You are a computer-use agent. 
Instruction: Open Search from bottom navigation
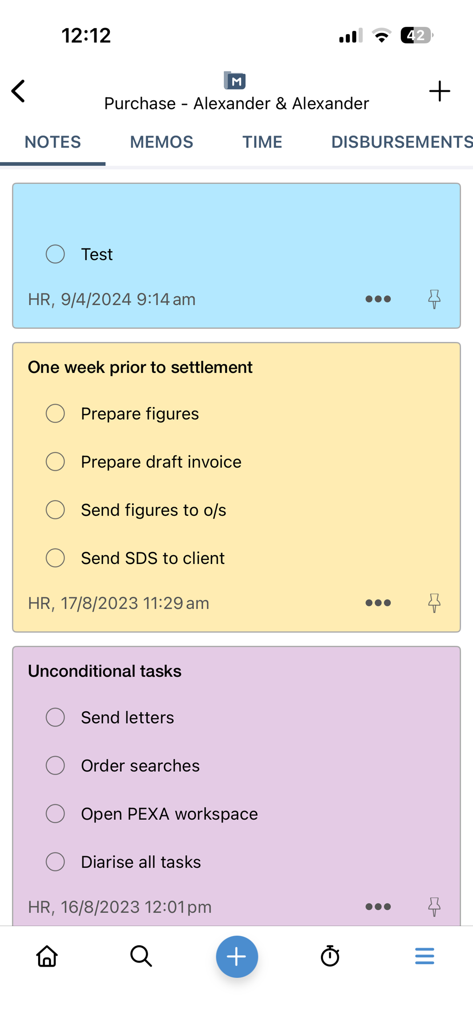click(x=141, y=956)
